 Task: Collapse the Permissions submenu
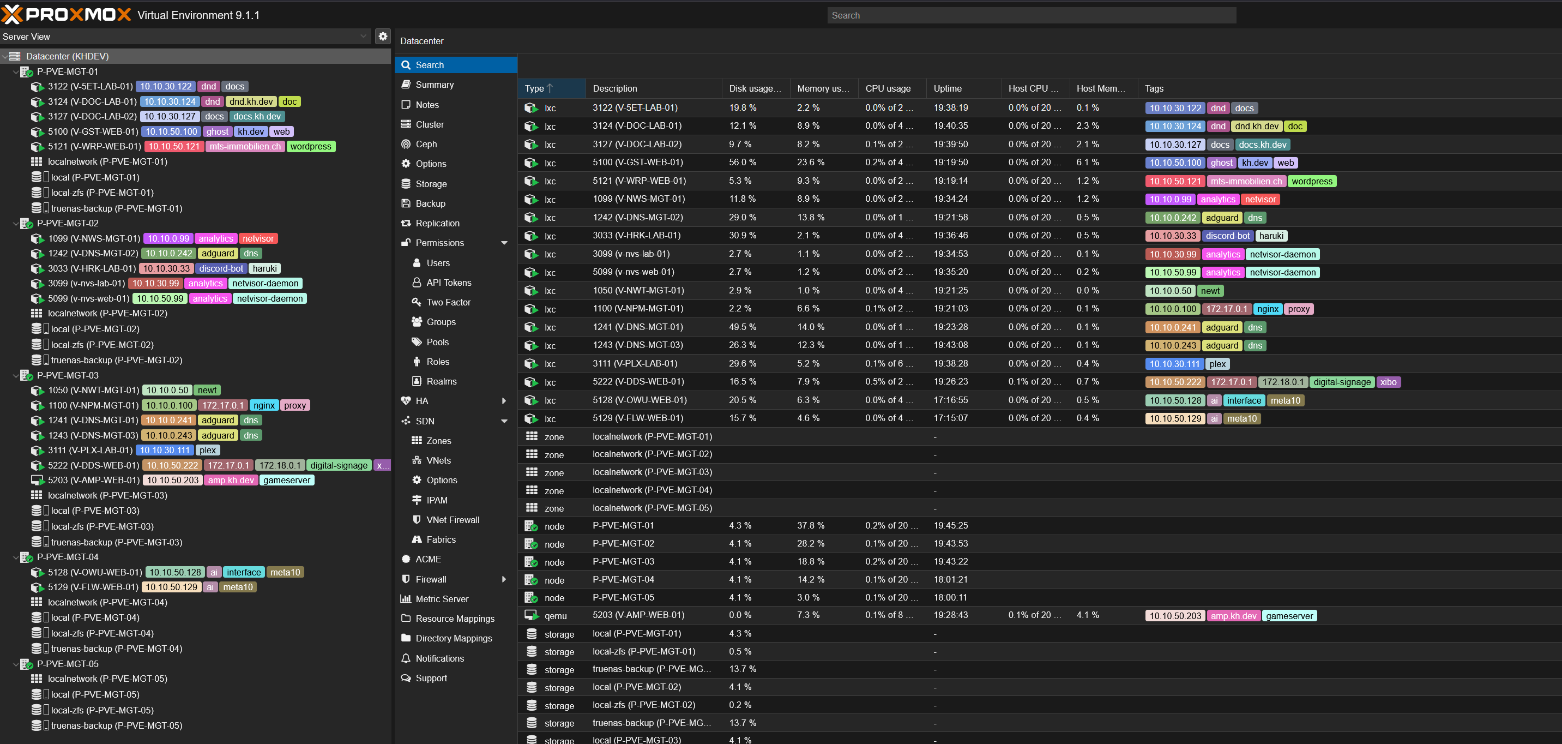pos(504,243)
